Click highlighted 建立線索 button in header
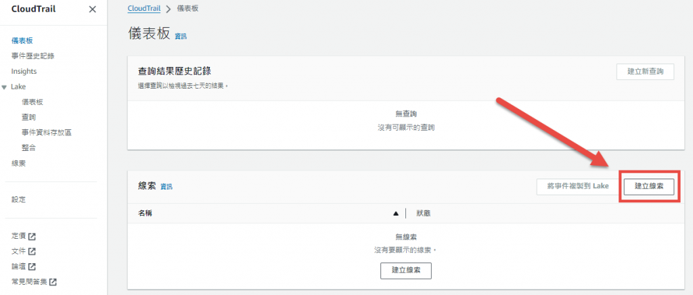This screenshot has width=693, height=295. pyautogui.click(x=648, y=186)
